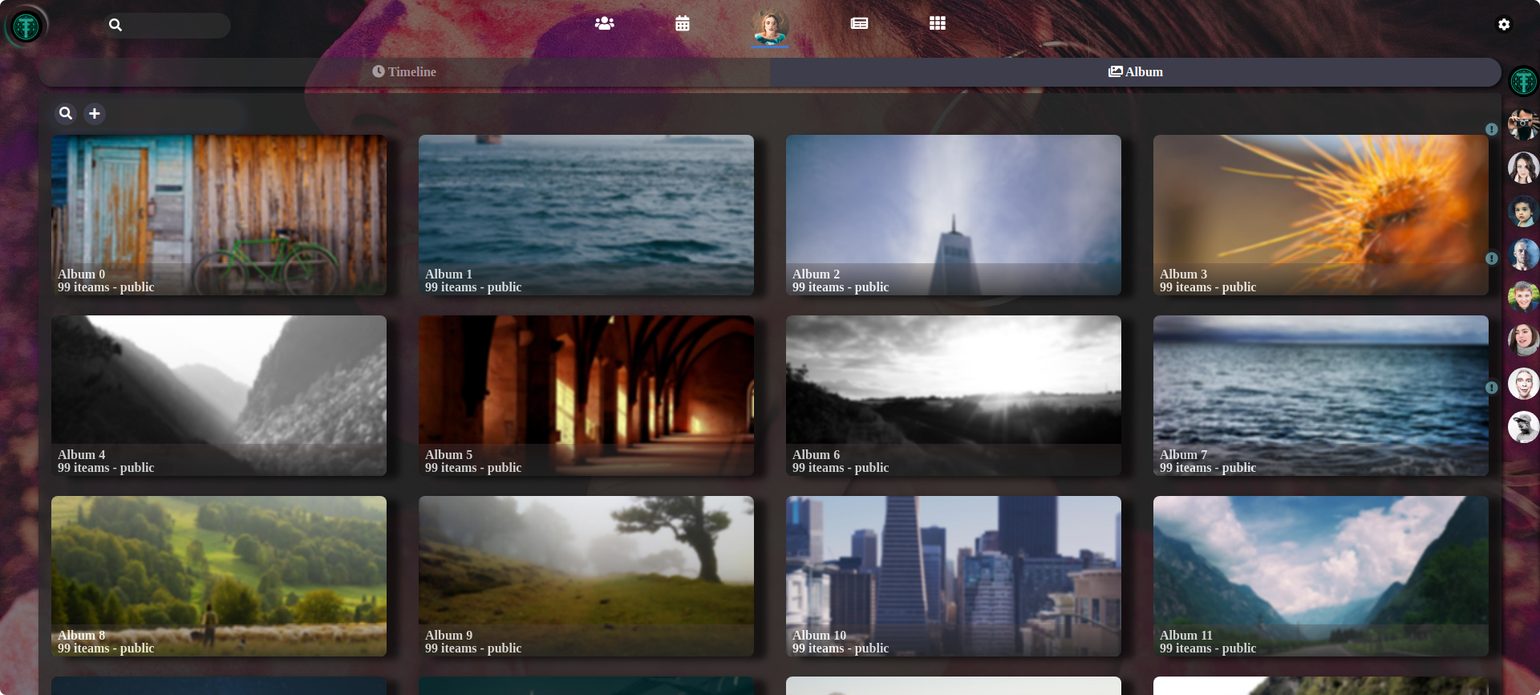Open the Album 10 city skyline thumbnail
Screen dimensions: 1540x695
[x=954, y=576]
